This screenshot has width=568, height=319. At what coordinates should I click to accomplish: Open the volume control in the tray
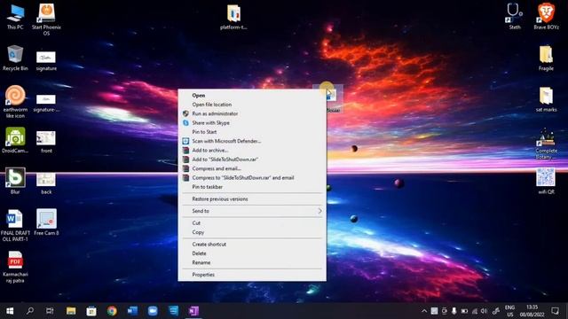(x=484, y=311)
